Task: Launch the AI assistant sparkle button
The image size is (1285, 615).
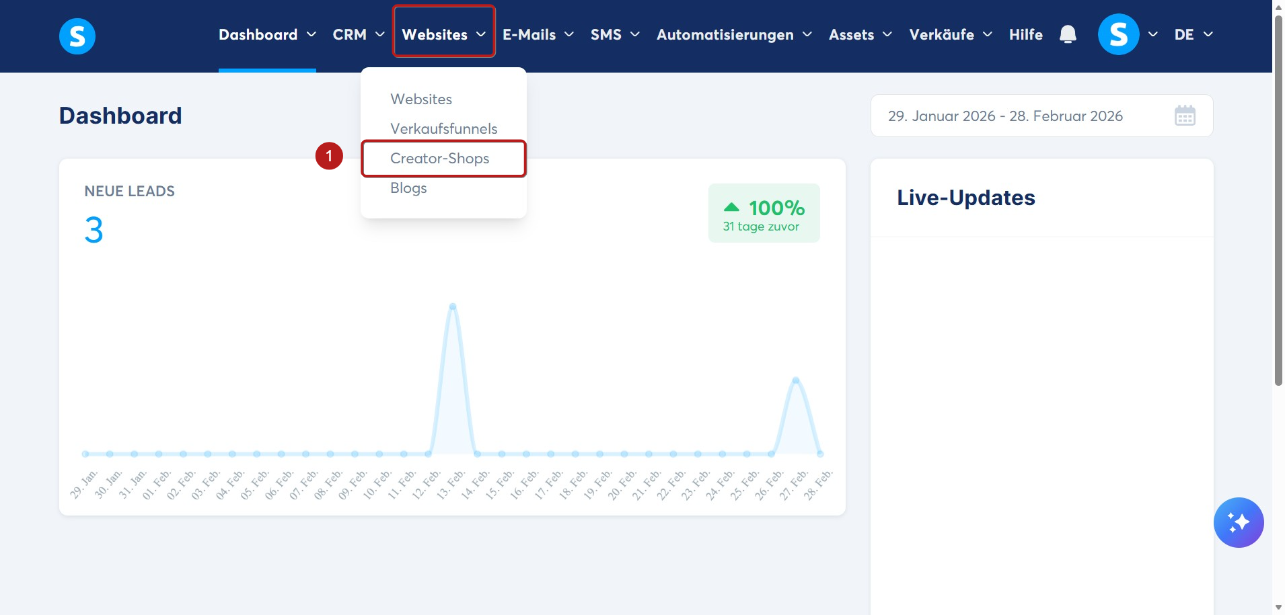Action: tap(1239, 522)
